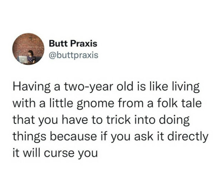
Task: Click the word "ask" in the tweet
Action: [x=143, y=136]
